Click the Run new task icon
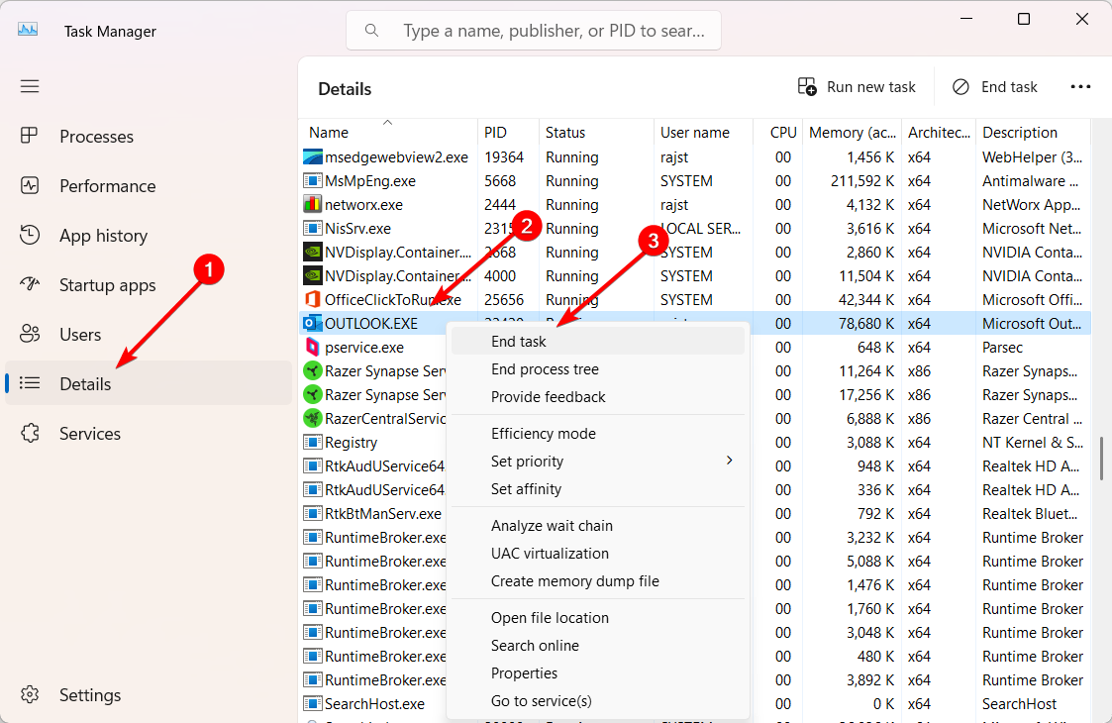 (807, 86)
